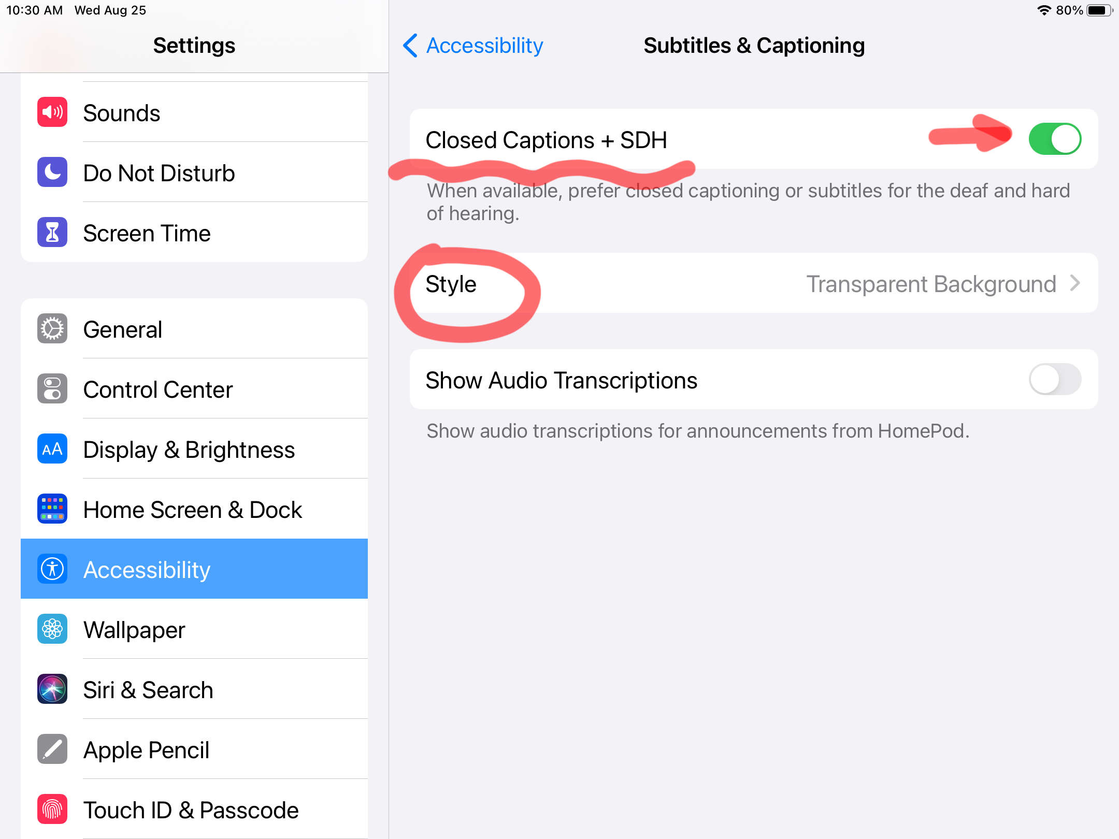The height and width of the screenshot is (839, 1119).
Task: Disable the Closed Captions + SDH switch
Action: pos(1055,139)
